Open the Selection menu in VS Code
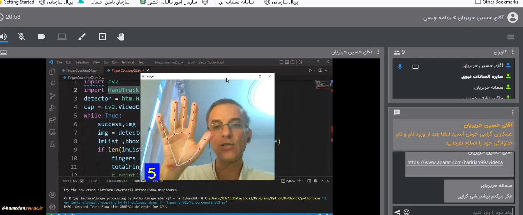Screen dimensions: 523x215 tap(82, 62)
